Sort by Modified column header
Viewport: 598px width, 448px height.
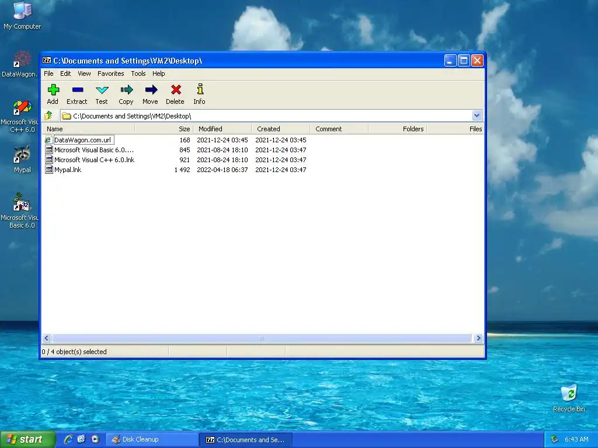[x=222, y=129]
